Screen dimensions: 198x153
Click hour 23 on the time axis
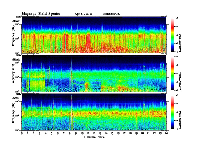[x=160, y=133]
